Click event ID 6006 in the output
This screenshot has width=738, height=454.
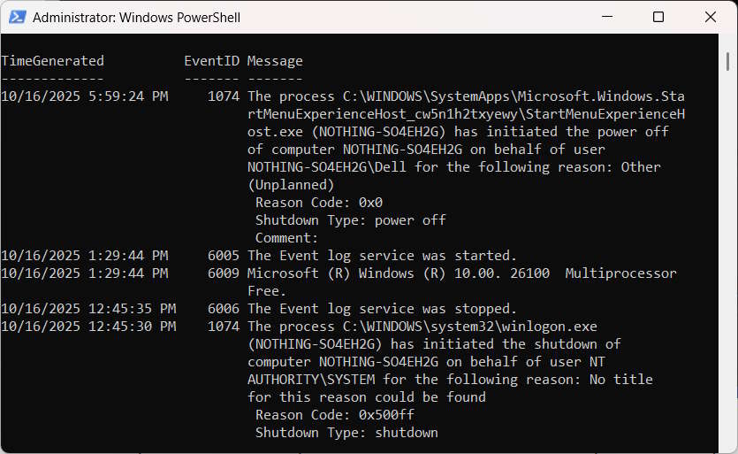coord(223,309)
